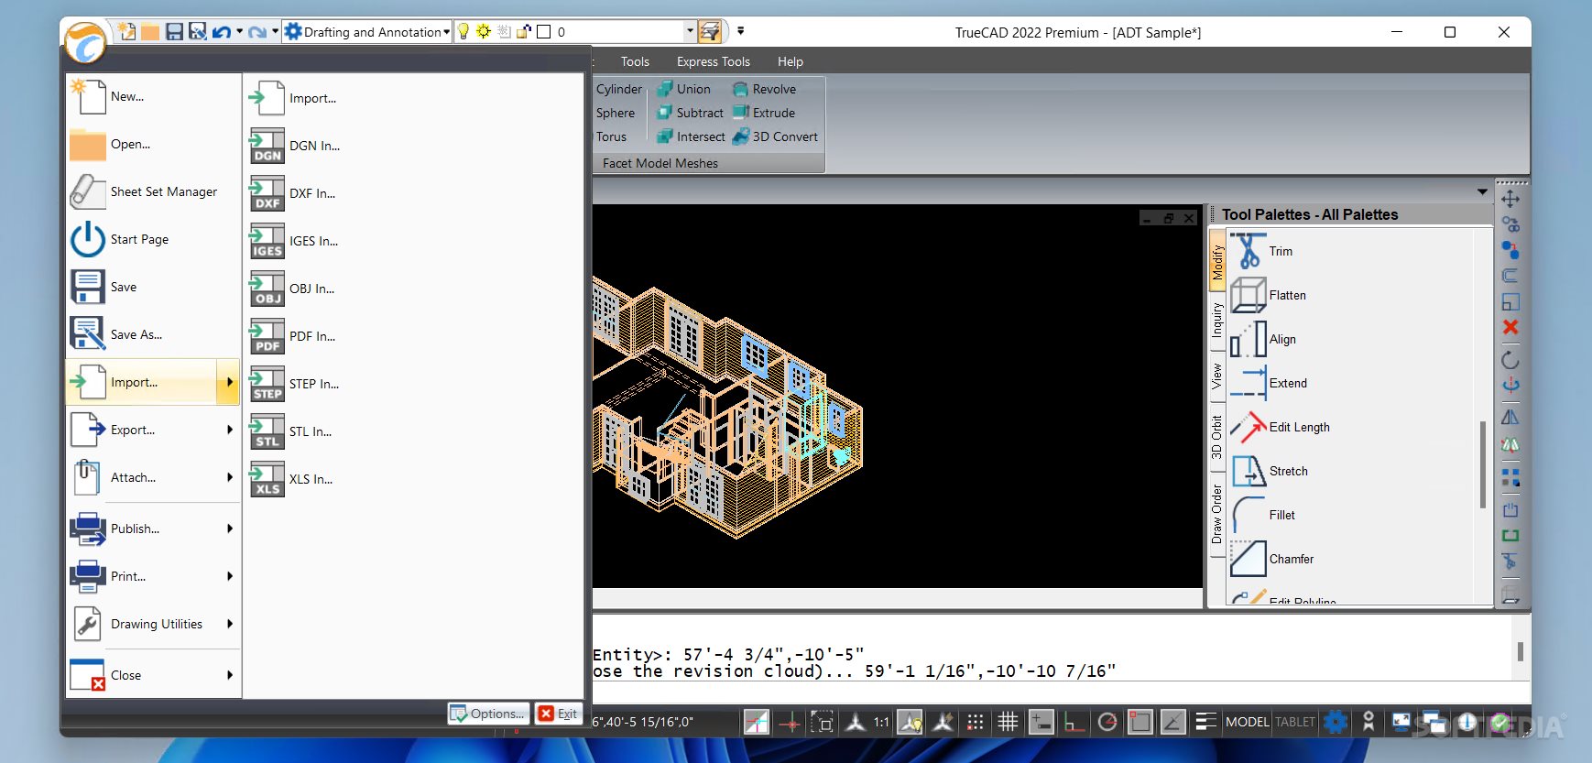Click Start Page in the application menu
The image size is (1592, 763).
[x=152, y=239]
